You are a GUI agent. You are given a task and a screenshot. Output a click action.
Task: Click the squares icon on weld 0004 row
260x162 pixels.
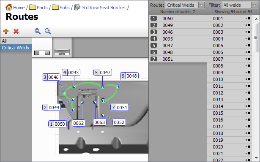click(x=248, y=38)
